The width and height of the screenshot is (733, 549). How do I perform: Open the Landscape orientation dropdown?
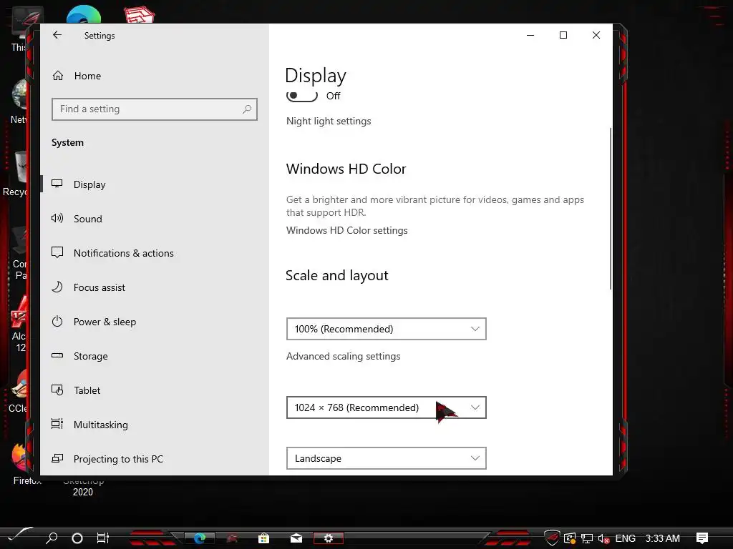[x=386, y=458]
